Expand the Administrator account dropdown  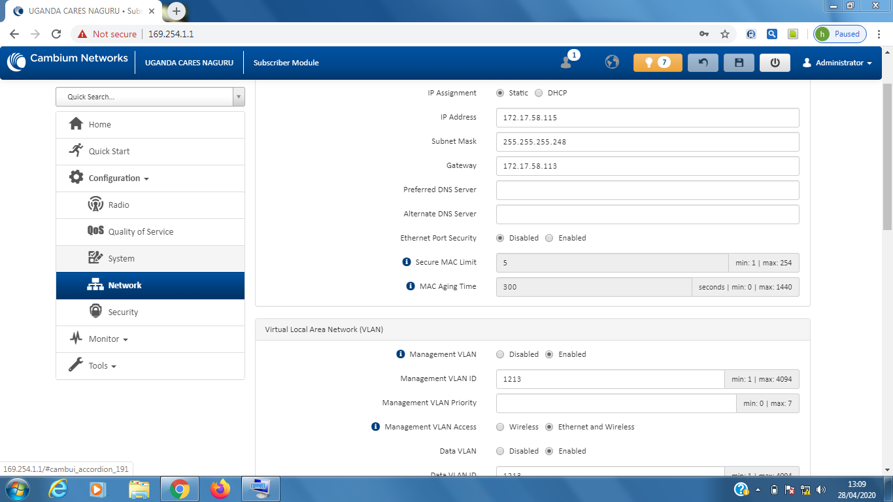click(x=837, y=63)
